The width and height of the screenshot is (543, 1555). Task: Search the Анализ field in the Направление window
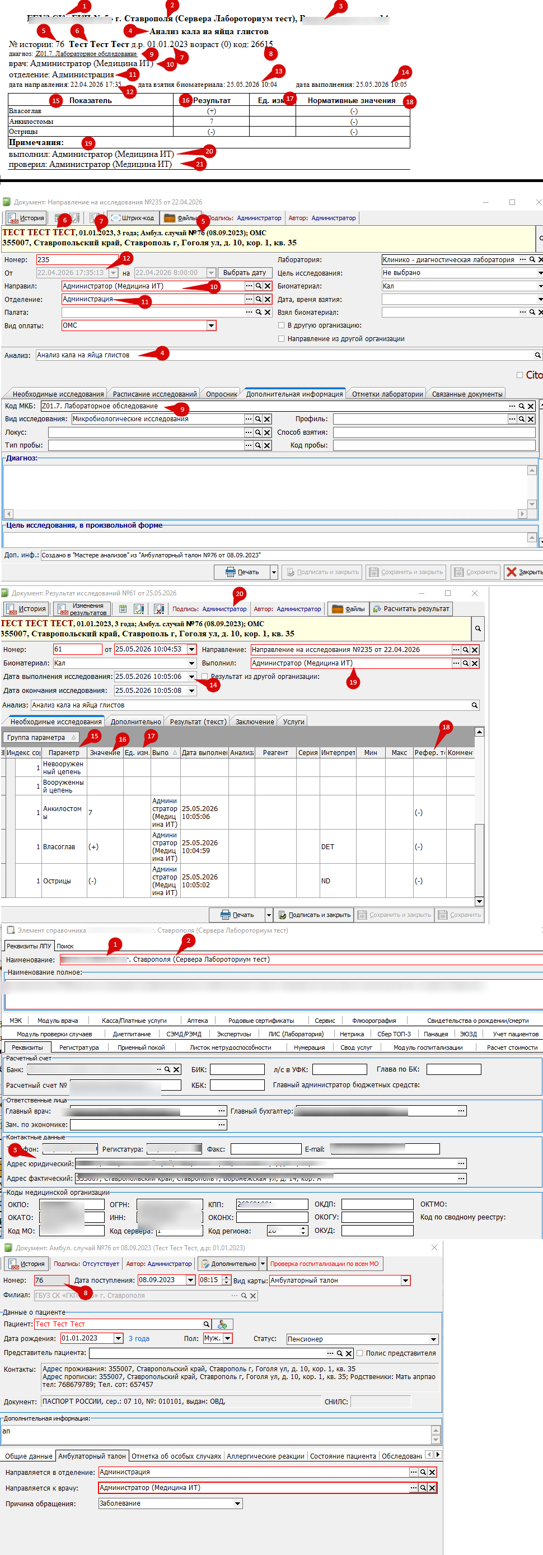537,356
